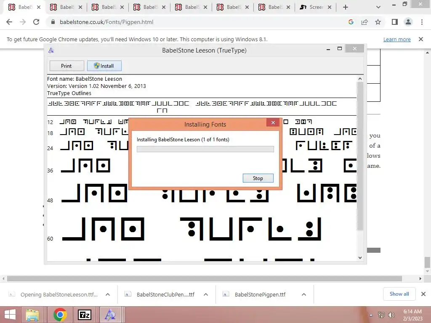Image resolution: width=431 pixels, height=323 pixels.
Task: Switch to the Screen tab
Action: click(x=316, y=8)
